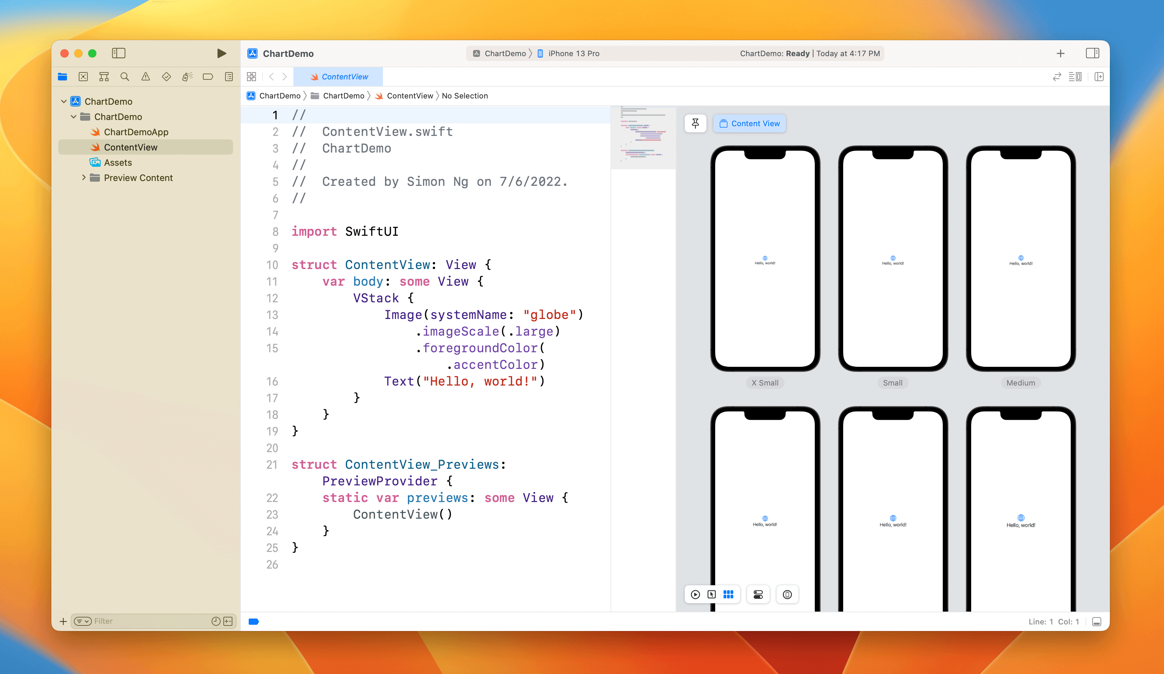This screenshot has height=674, width=1164.
Task: Expand the Preview Content folder
Action: pos(84,178)
